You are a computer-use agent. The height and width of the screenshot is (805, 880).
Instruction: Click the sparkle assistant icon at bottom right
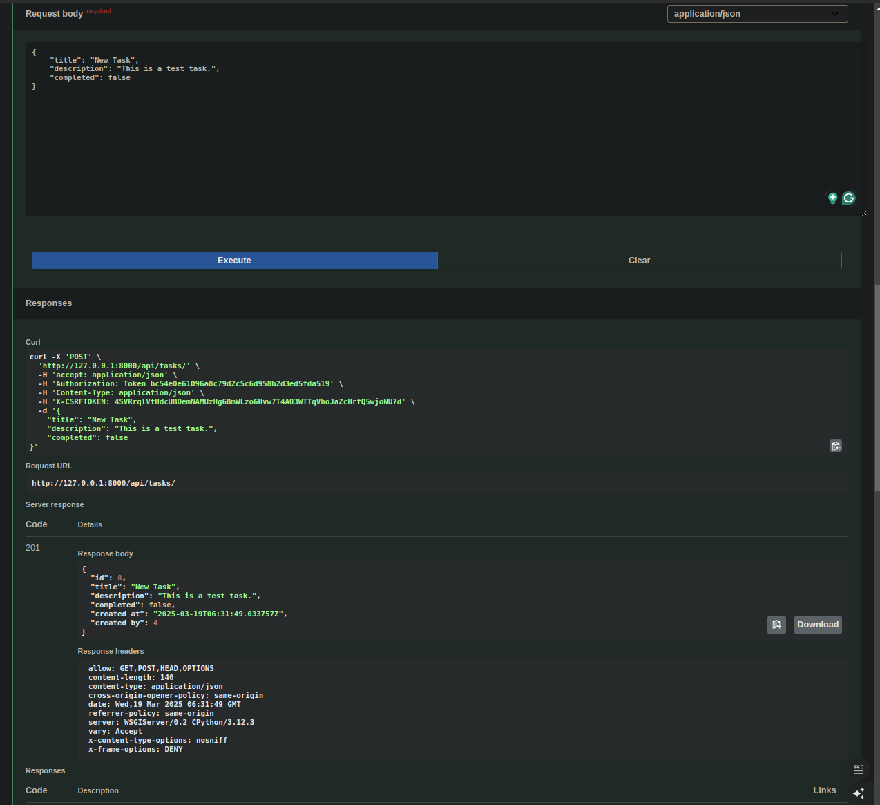[x=859, y=793]
